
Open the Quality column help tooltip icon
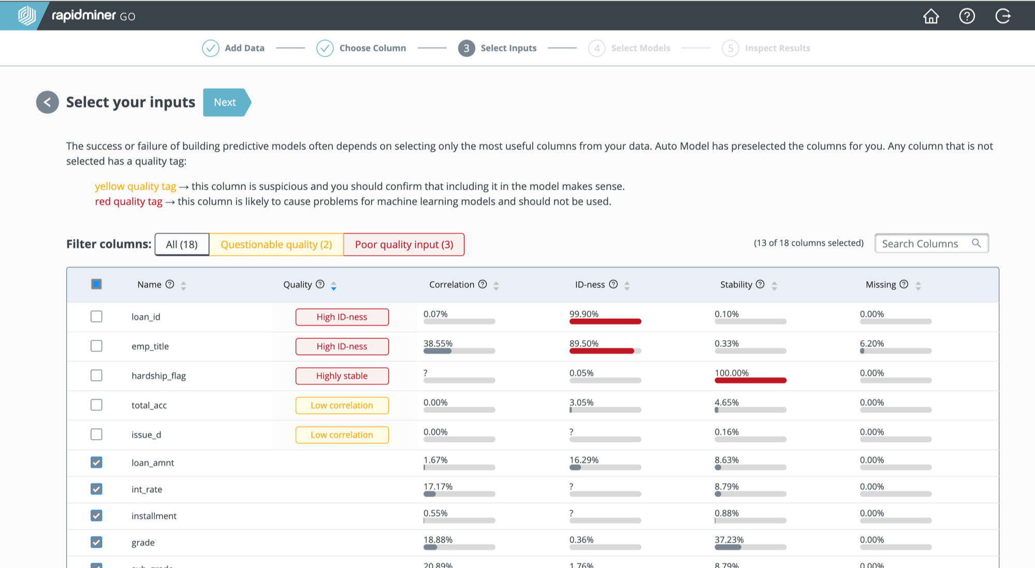click(x=320, y=284)
